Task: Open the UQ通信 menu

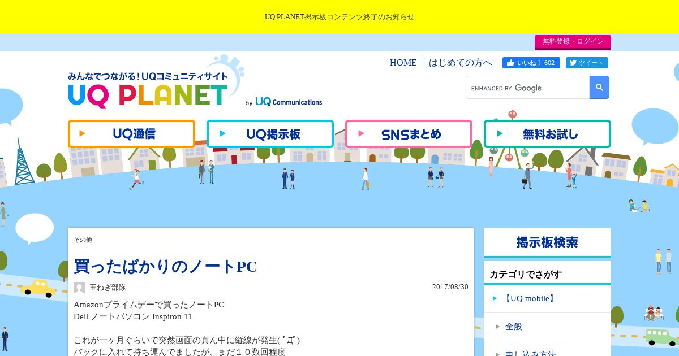Action: tap(131, 134)
